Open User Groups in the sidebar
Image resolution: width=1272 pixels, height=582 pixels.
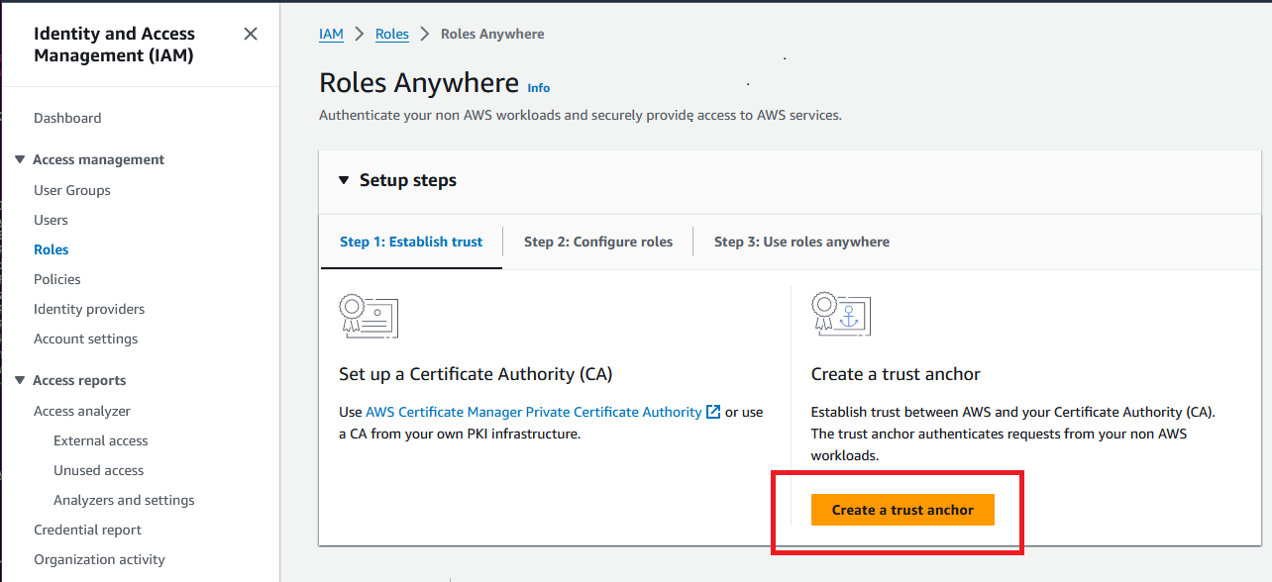(72, 190)
